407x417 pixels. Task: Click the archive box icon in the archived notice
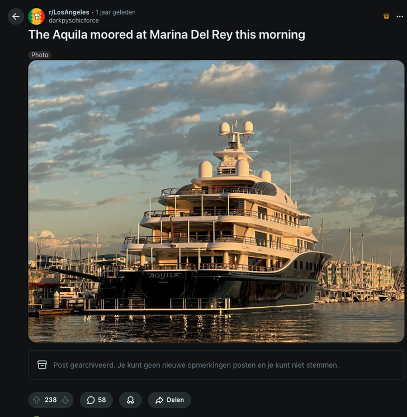pyautogui.click(x=42, y=365)
